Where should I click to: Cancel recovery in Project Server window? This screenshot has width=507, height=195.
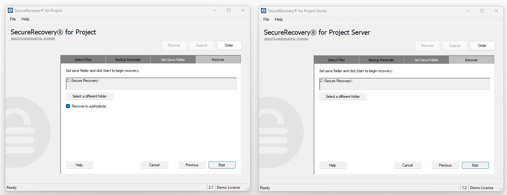tap(408, 165)
